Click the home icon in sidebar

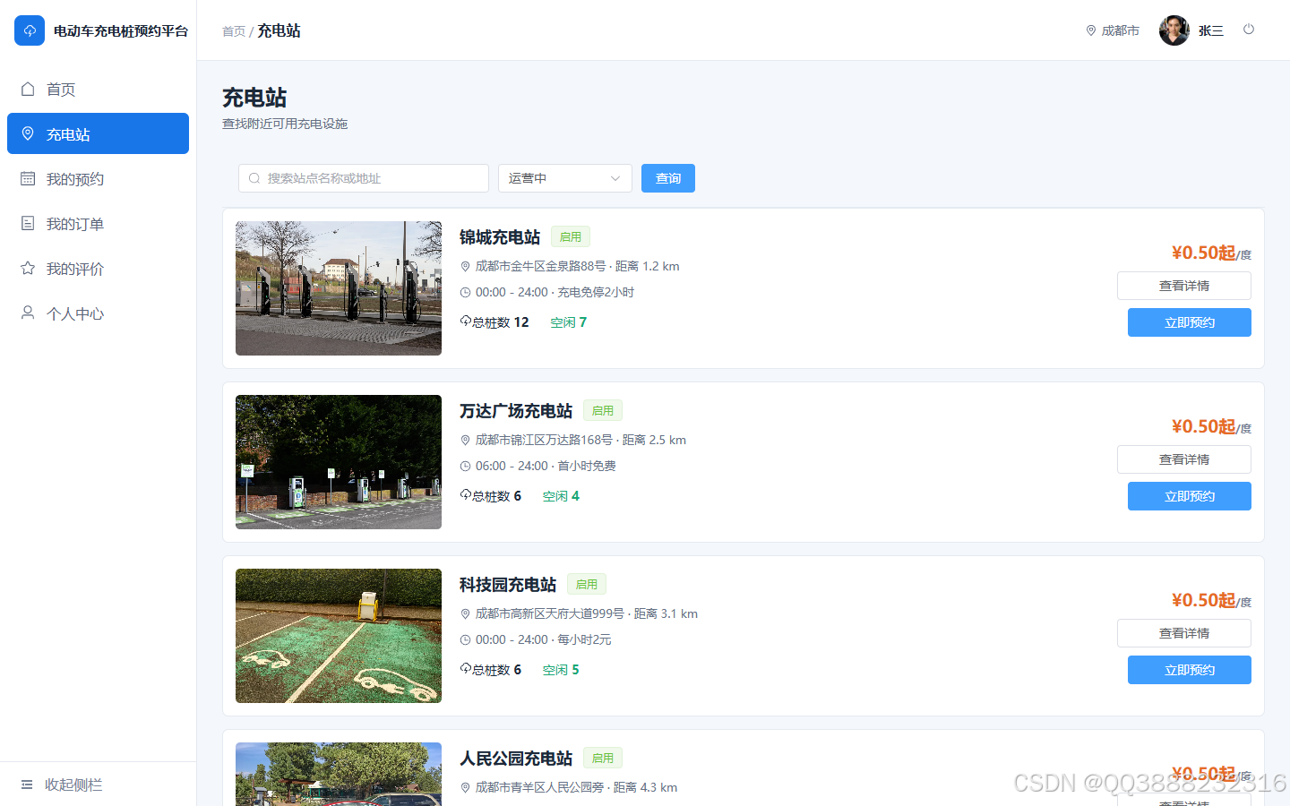coord(28,89)
